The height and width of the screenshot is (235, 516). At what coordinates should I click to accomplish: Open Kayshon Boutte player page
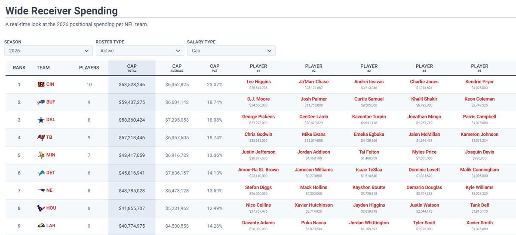(369, 187)
